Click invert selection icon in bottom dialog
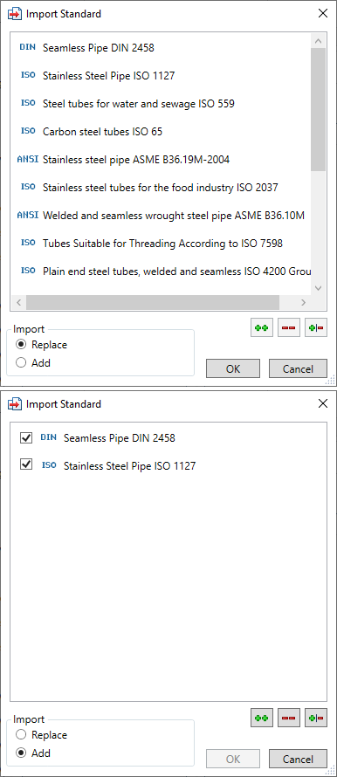The height and width of the screenshot is (777, 337). [316, 718]
